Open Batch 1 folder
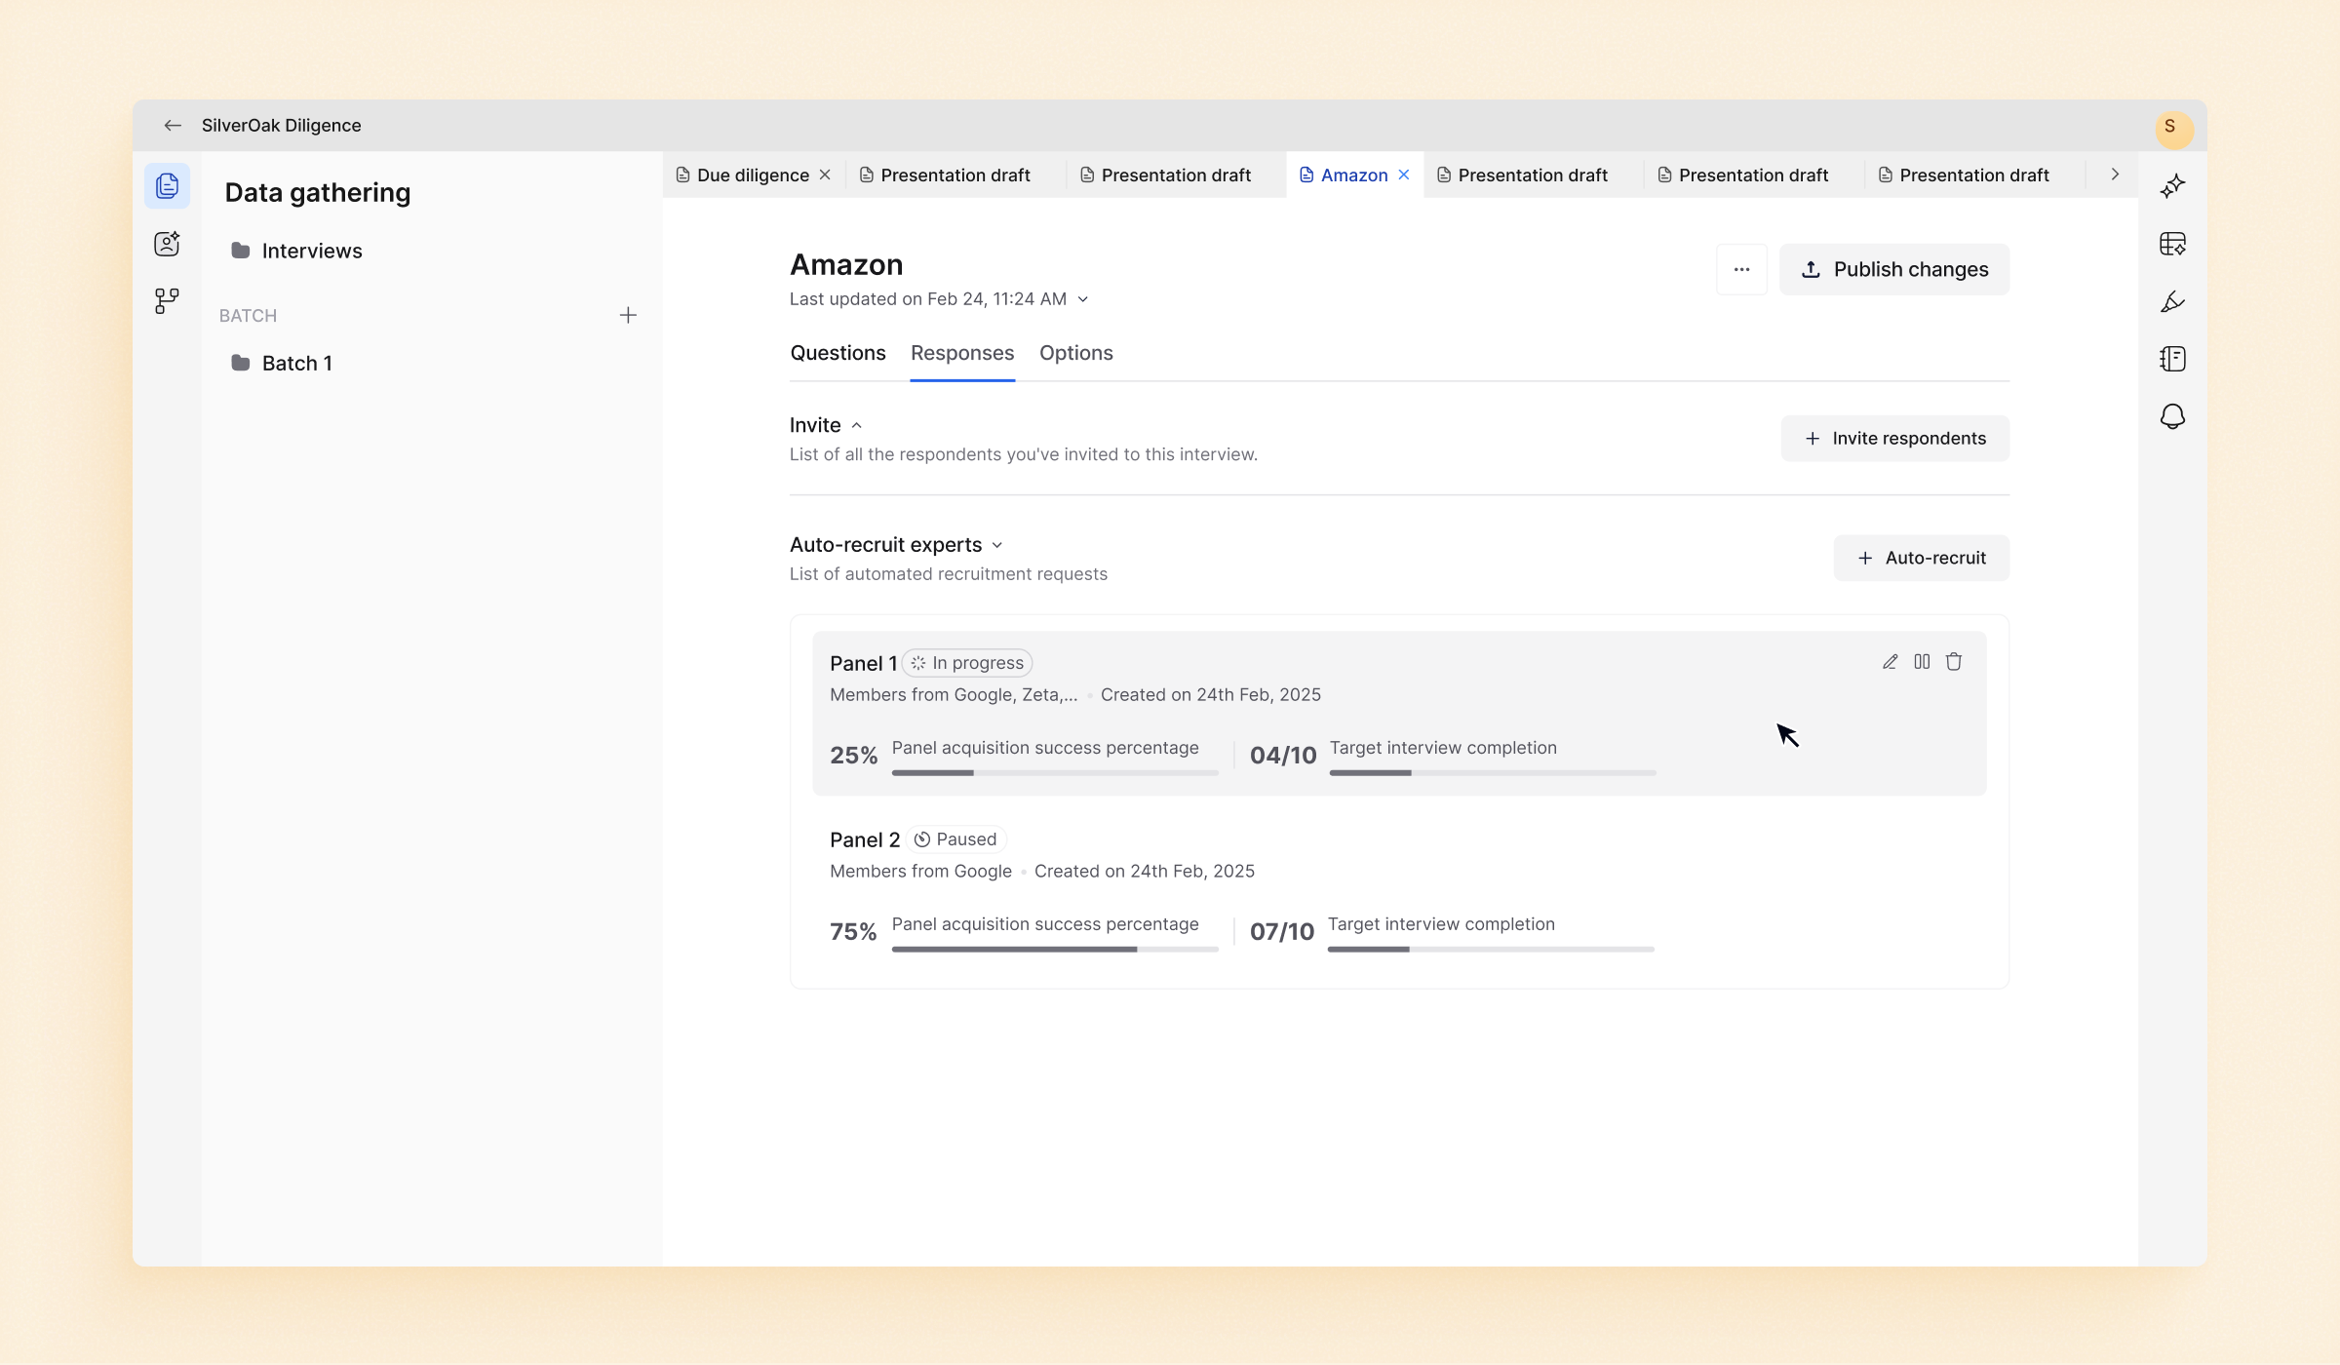The height and width of the screenshot is (1365, 2340). coord(282,363)
